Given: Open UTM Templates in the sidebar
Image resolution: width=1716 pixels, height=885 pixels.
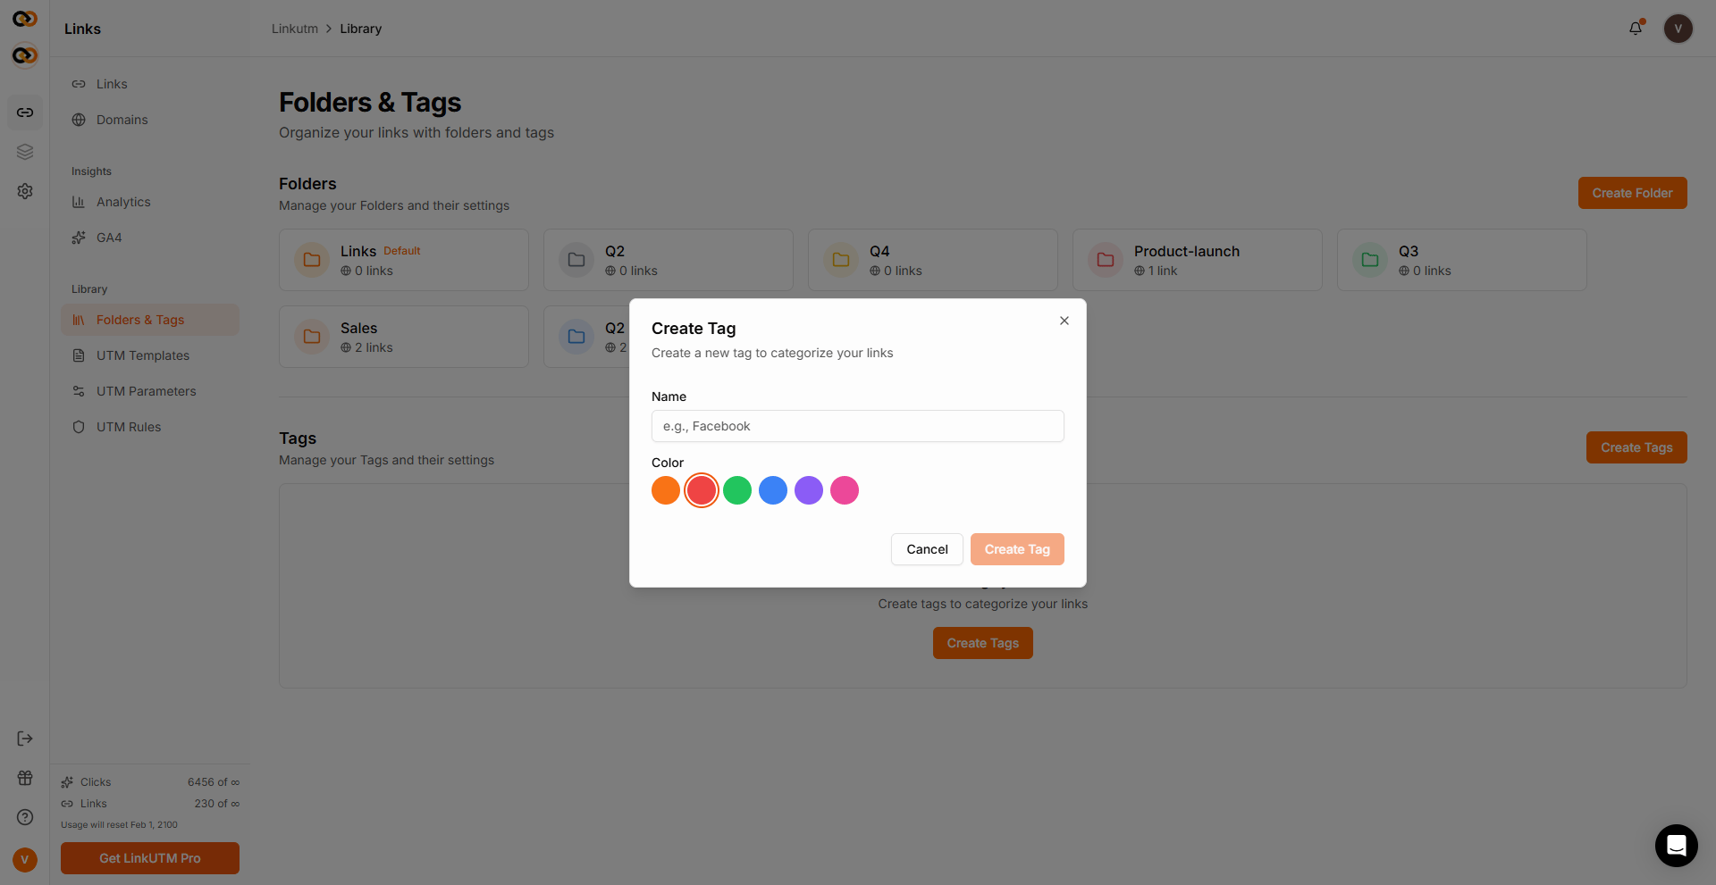Looking at the screenshot, I should click(150, 355).
